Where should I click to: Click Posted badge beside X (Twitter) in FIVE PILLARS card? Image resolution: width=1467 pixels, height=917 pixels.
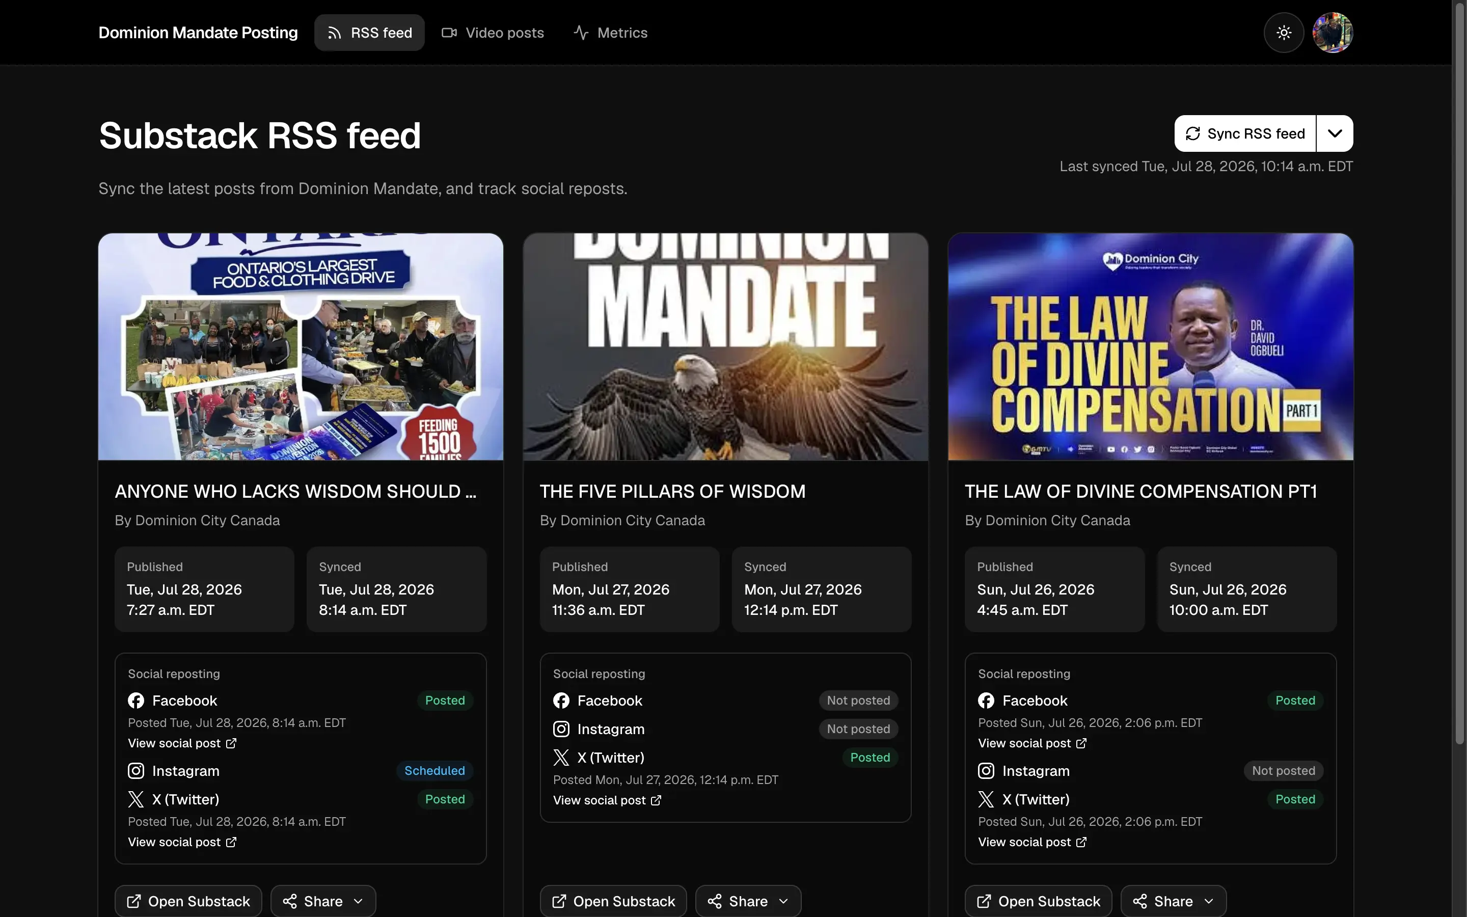870,758
